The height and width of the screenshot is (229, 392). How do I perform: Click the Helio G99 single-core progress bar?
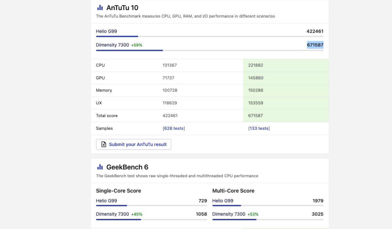tap(111, 206)
